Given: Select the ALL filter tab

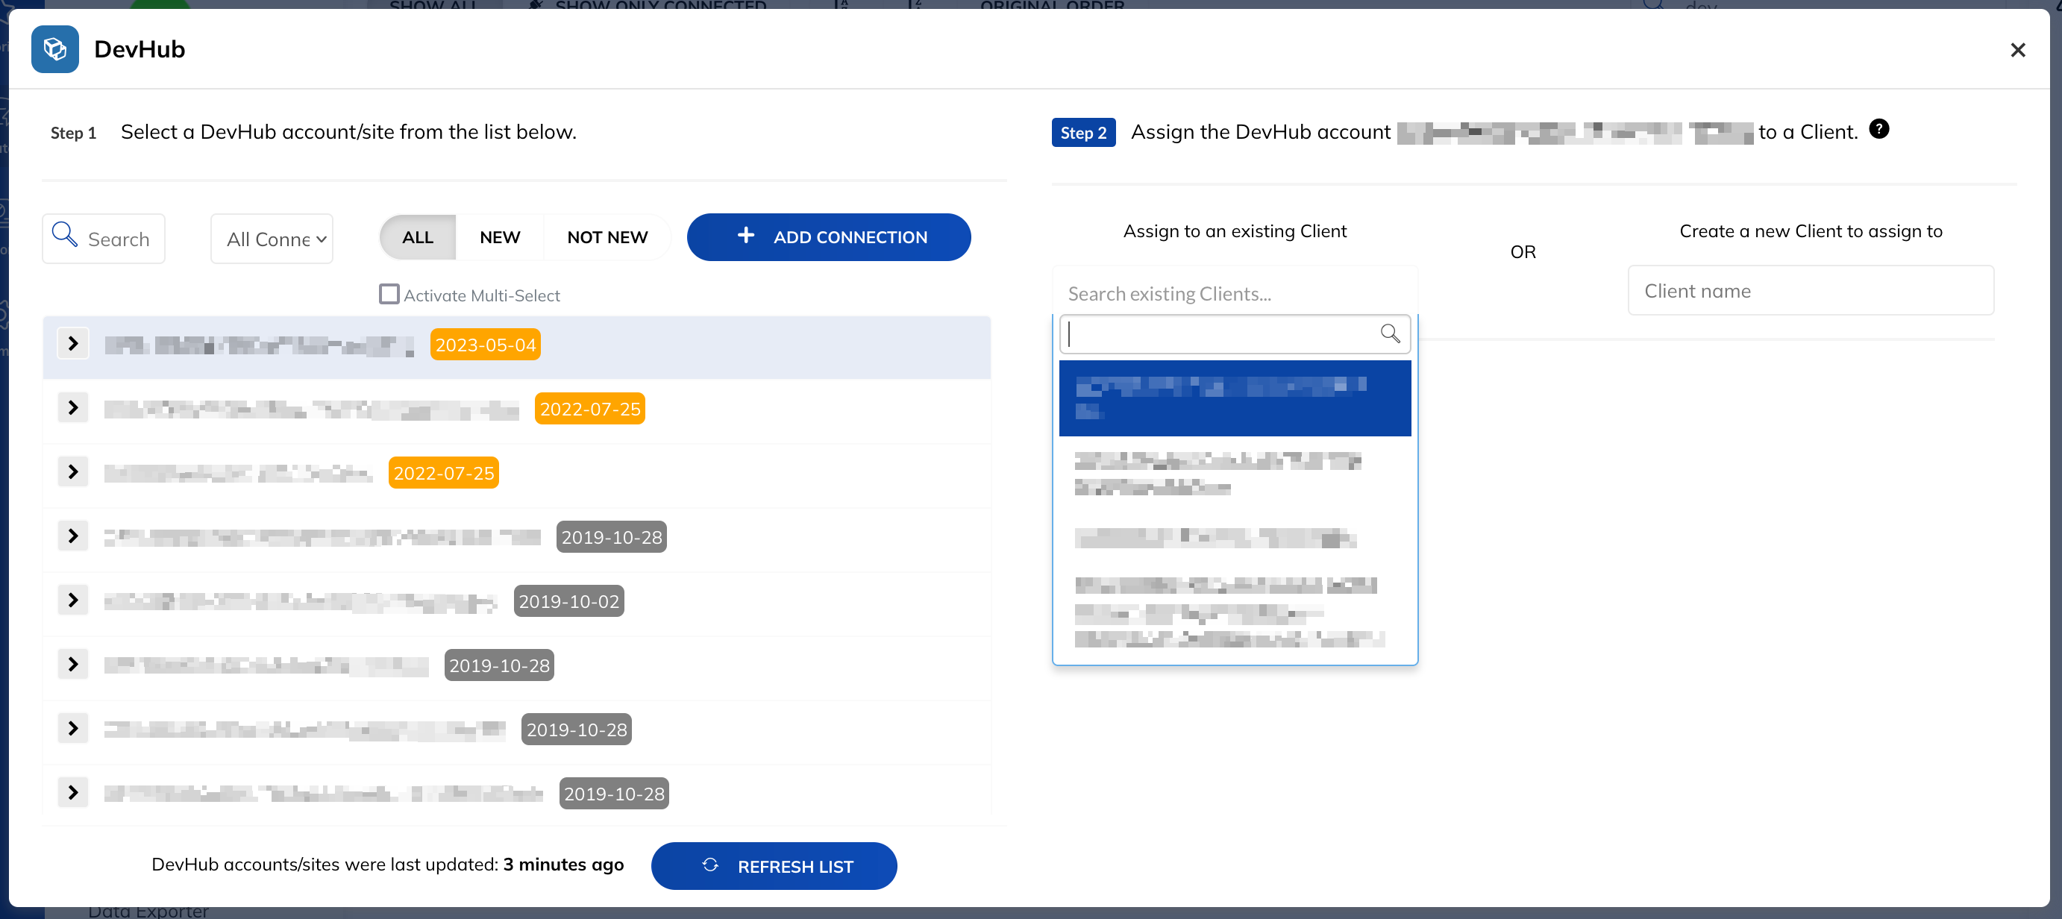Looking at the screenshot, I should [x=417, y=236].
